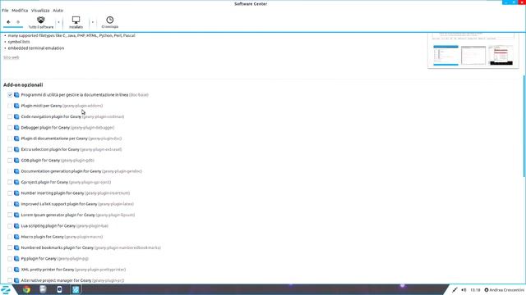526x295 pixels.
Task: Click the 13:18 clock in the tray
Action: tap(475, 290)
